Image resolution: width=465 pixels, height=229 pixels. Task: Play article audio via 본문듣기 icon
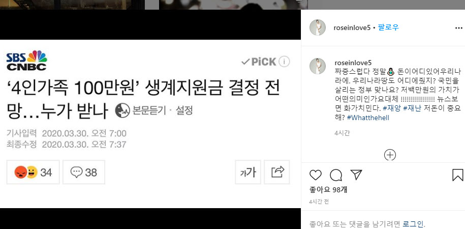pos(122,110)
